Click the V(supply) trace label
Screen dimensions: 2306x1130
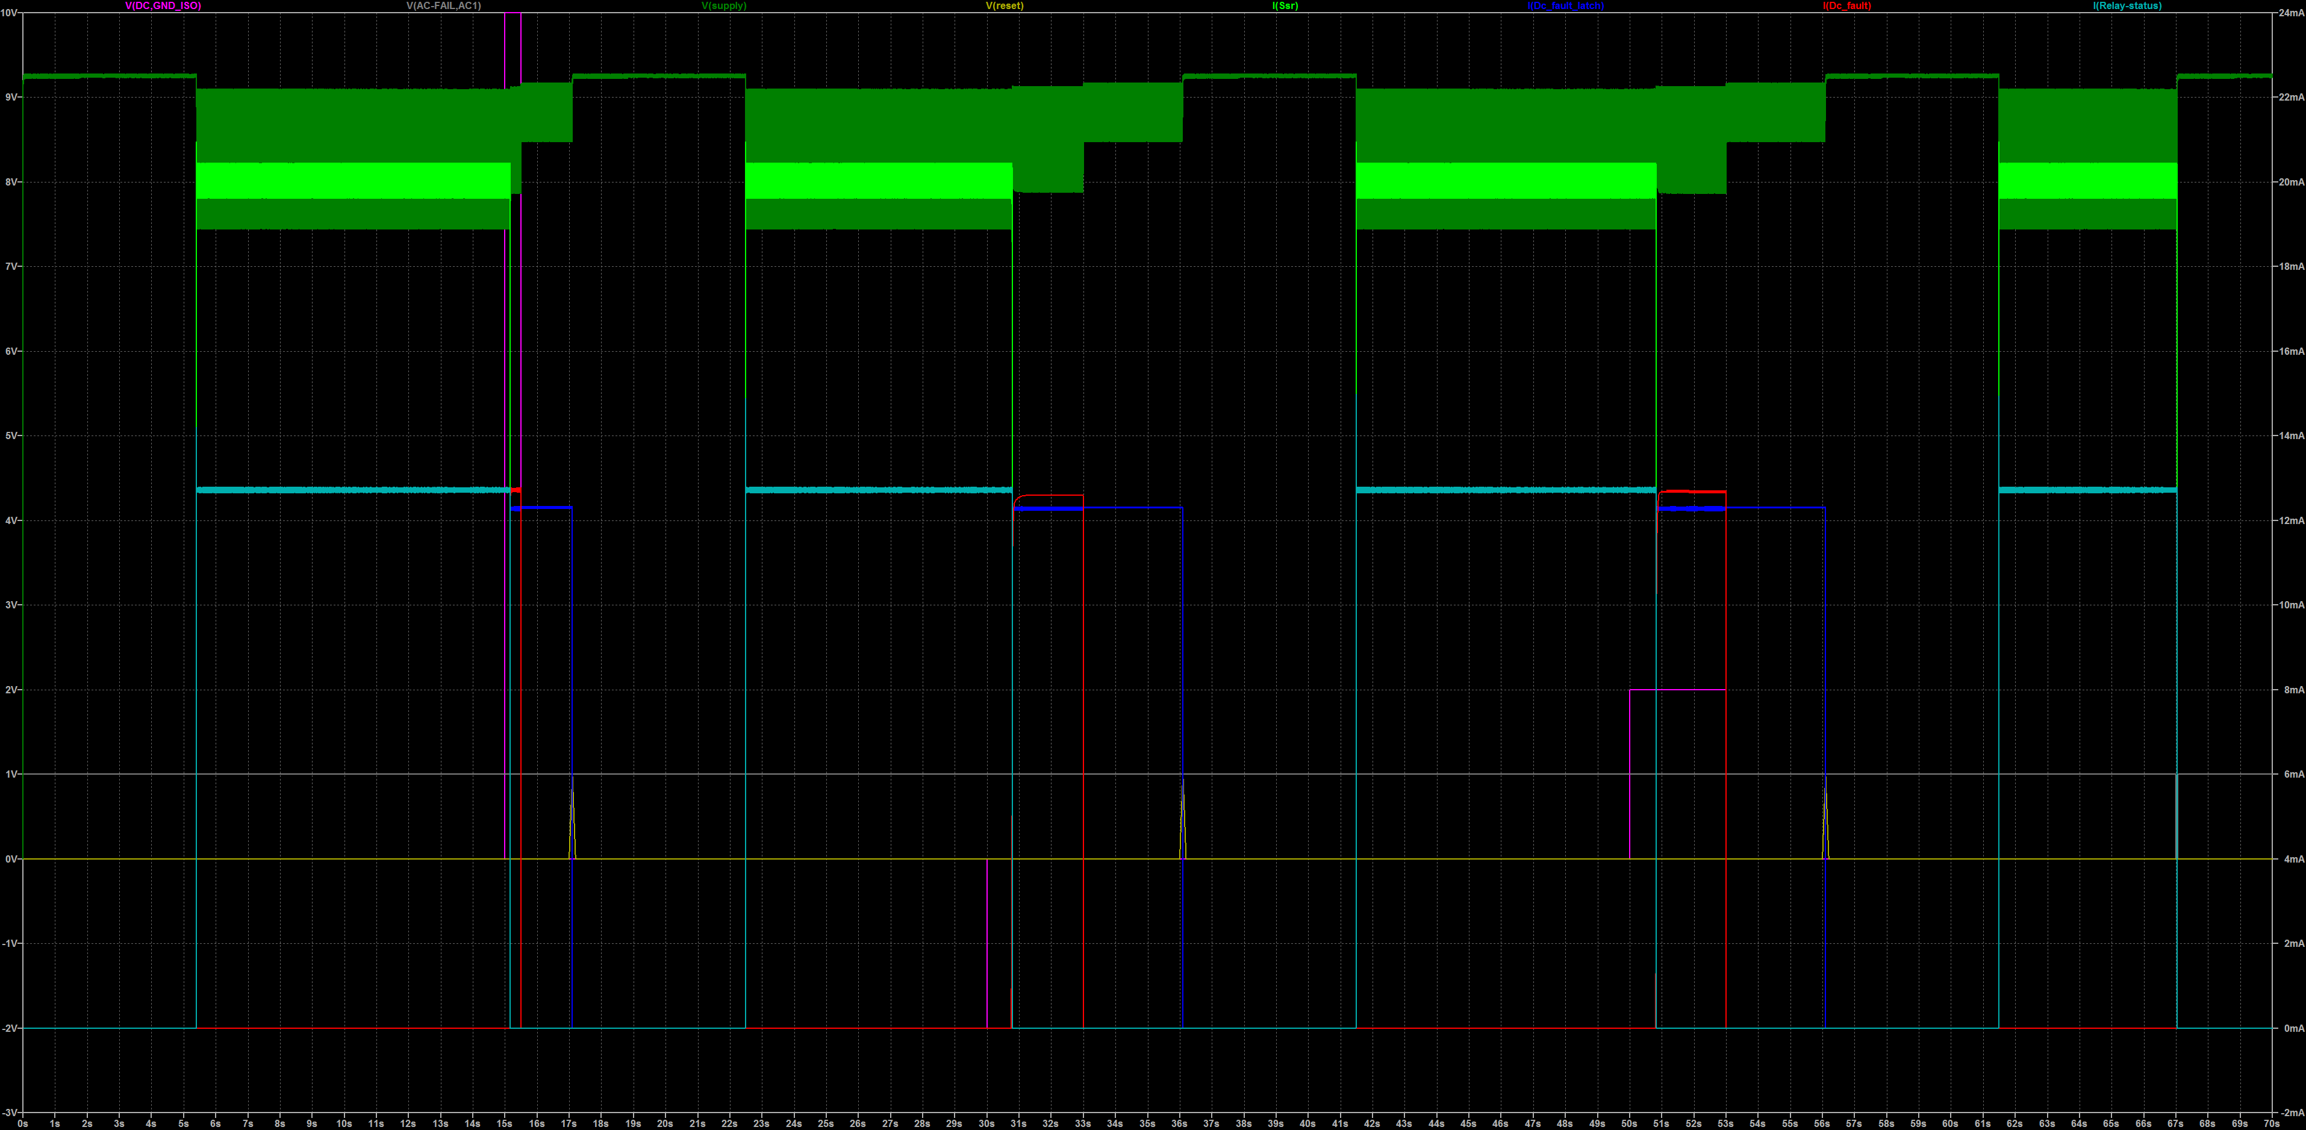723,5
